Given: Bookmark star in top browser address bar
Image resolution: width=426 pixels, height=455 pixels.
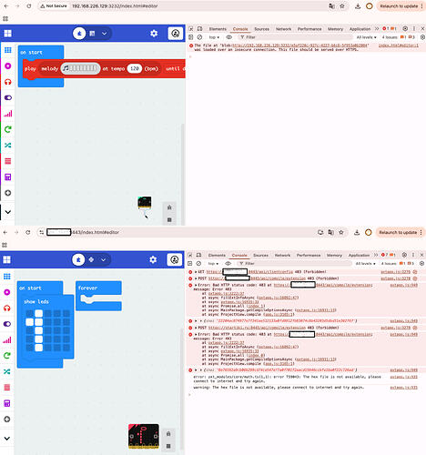Looking at the screenshot, I should 342,6.
